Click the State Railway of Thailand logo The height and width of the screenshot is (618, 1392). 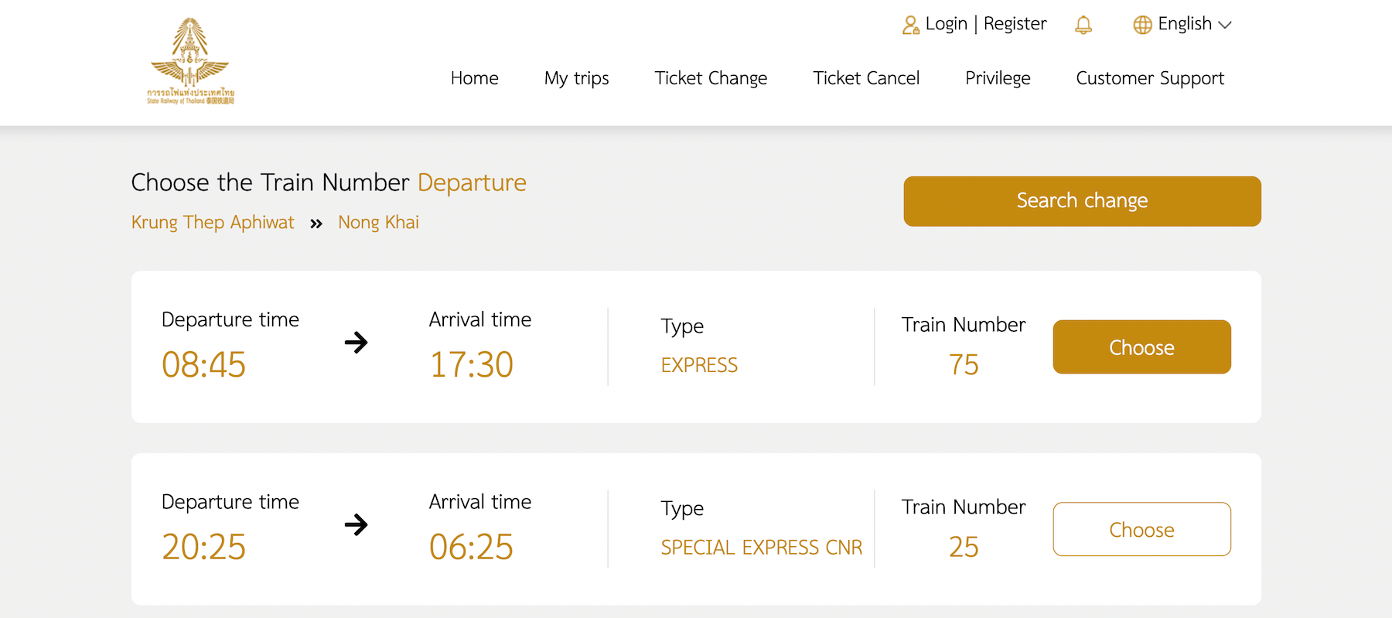(190, 61)
